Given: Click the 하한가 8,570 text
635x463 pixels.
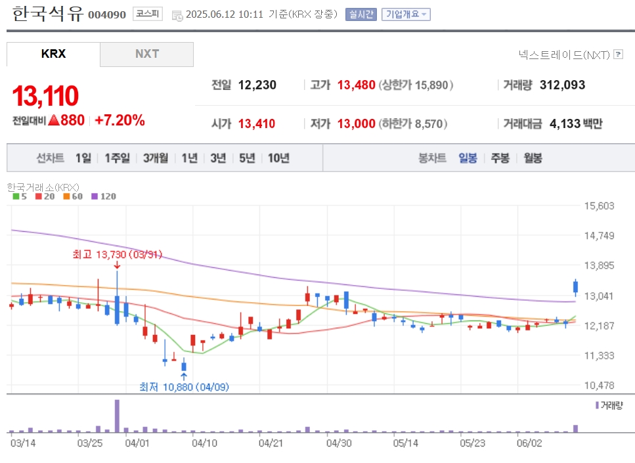Looking at the screenshot, I should click(413, 123).
